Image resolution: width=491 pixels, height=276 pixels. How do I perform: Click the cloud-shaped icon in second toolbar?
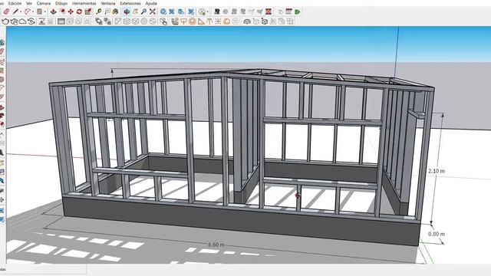click(22, 21)
